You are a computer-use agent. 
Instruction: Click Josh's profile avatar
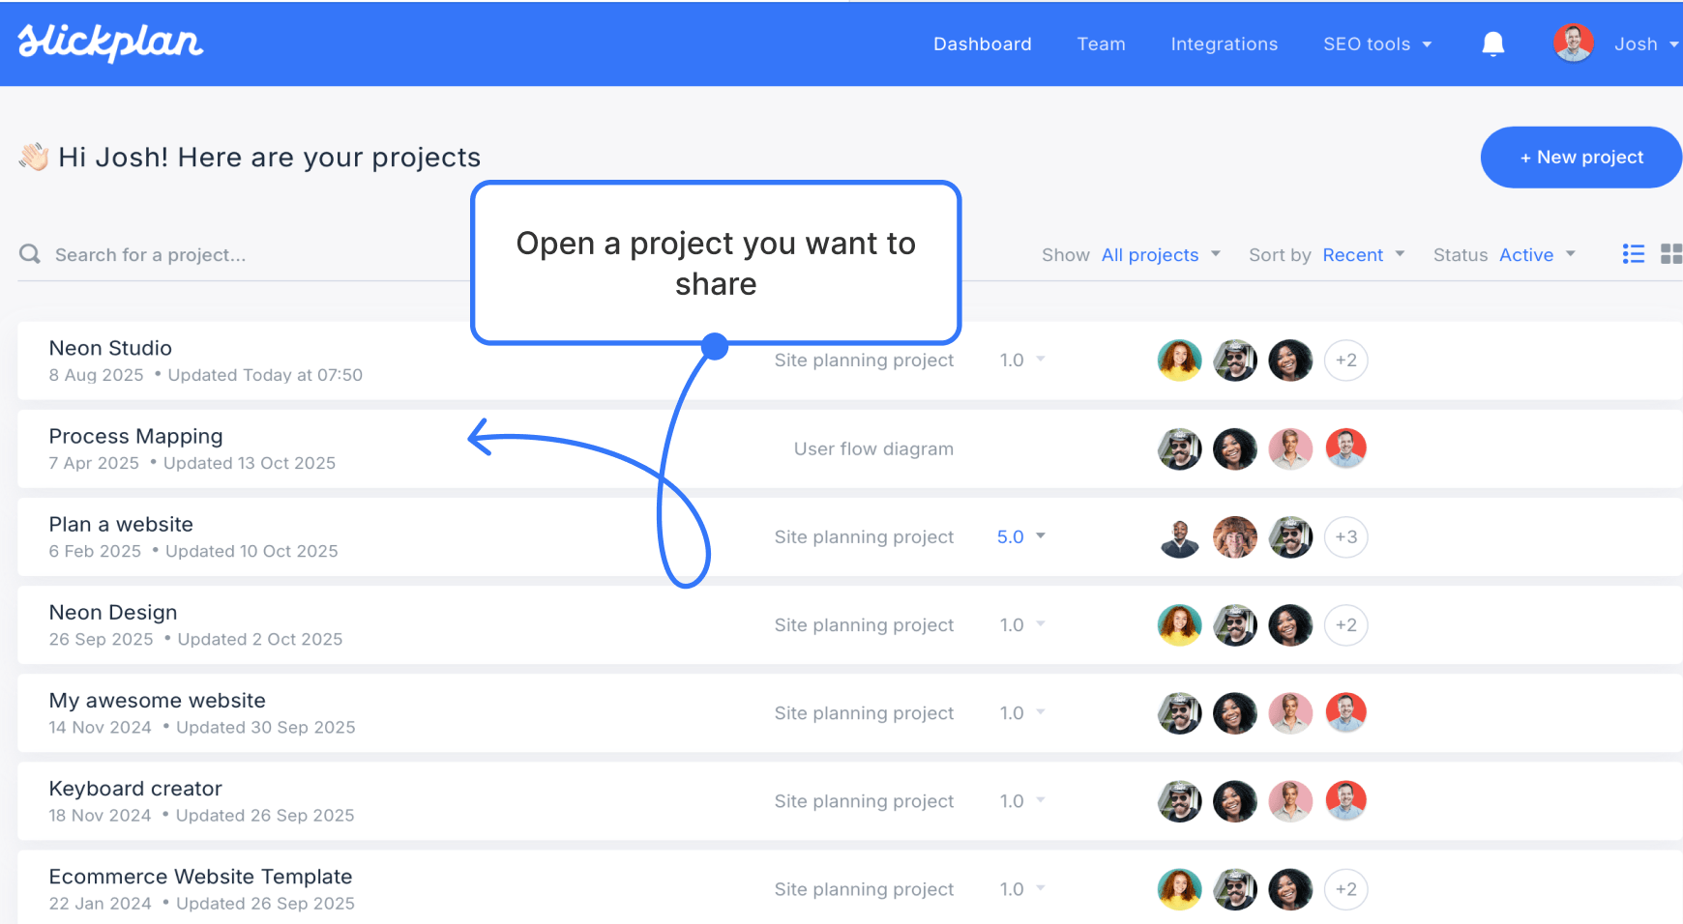tap(1573, 43)
